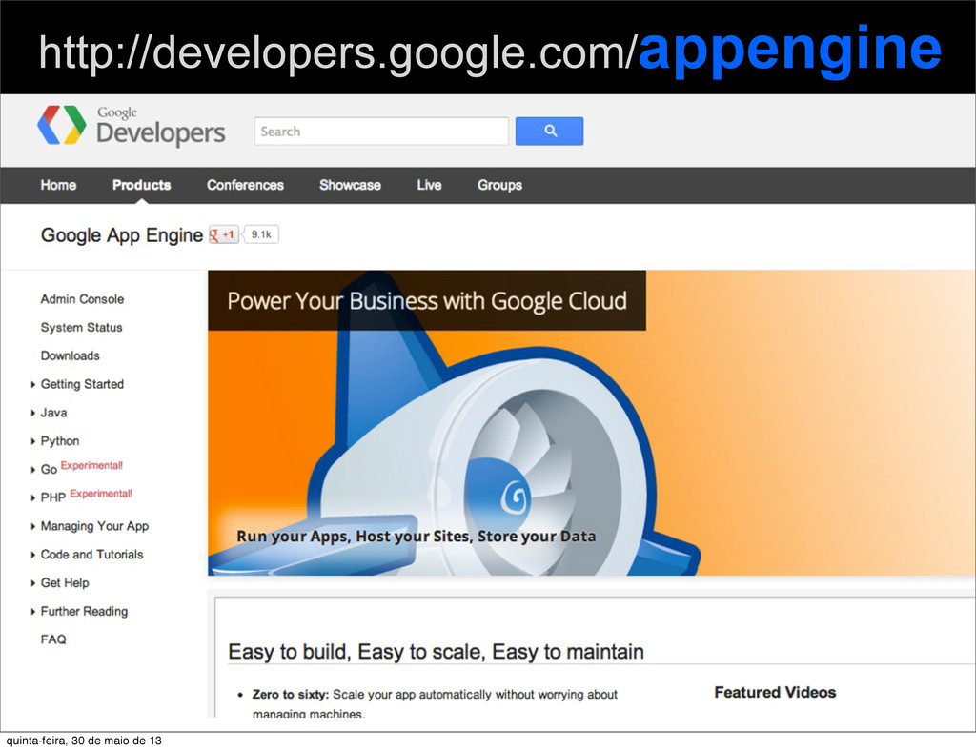Open the Live nav item
The height and width of the screenshot is (751, 976).
tap(429, 185)
